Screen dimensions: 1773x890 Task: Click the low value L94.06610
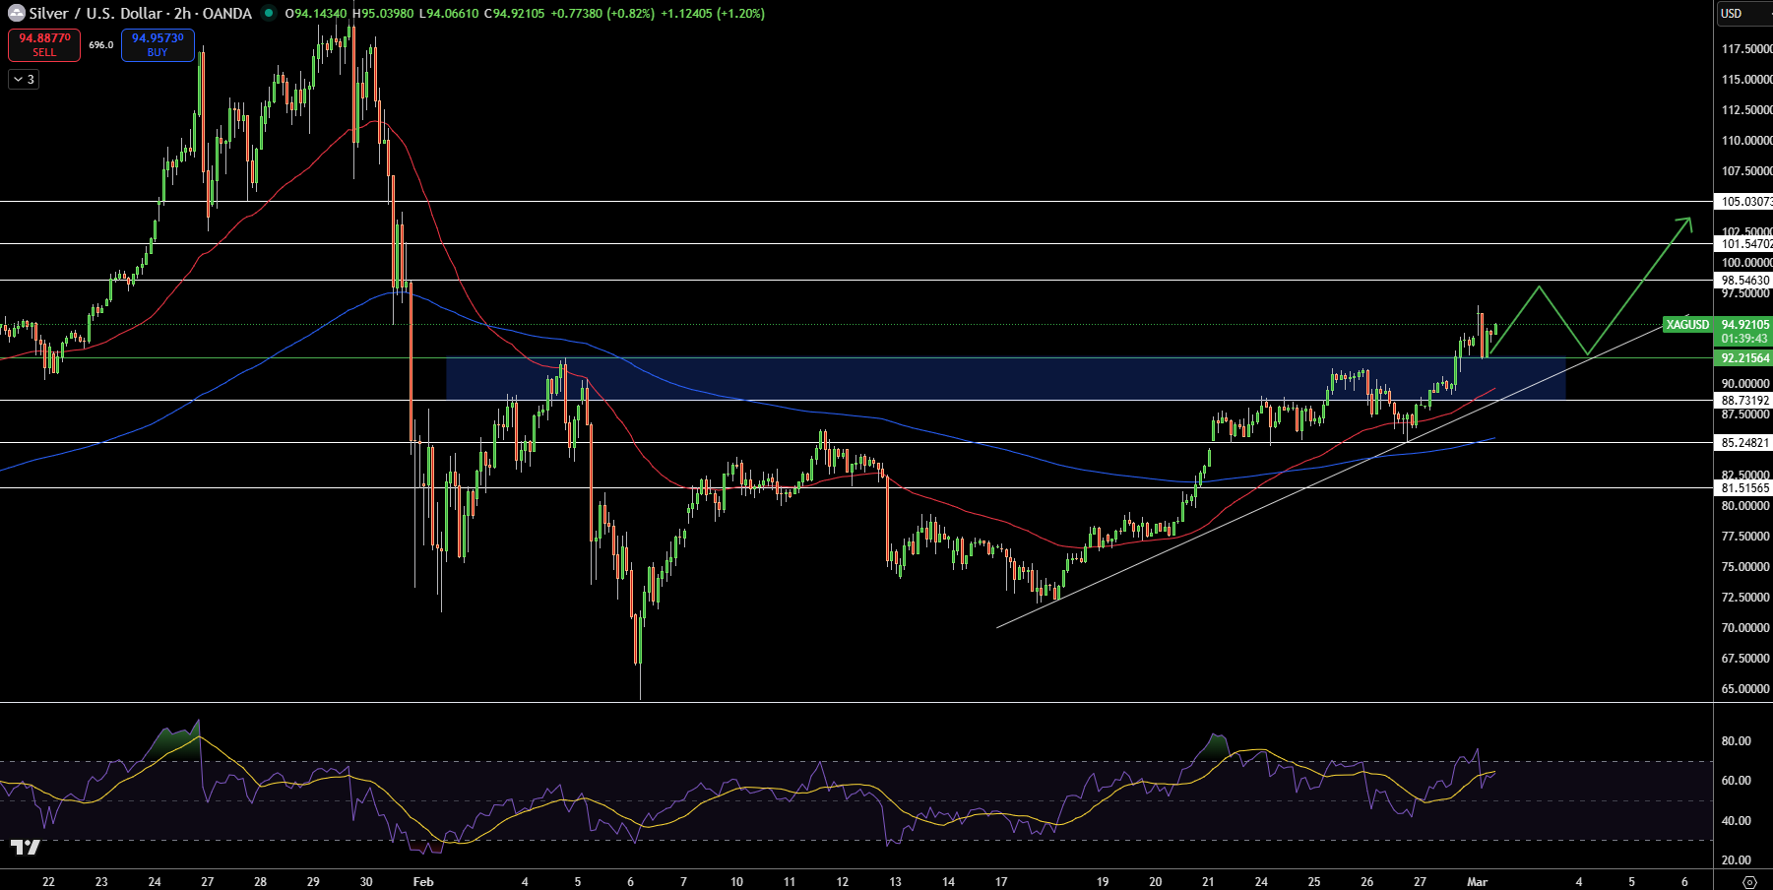click(x=449, y=14)
